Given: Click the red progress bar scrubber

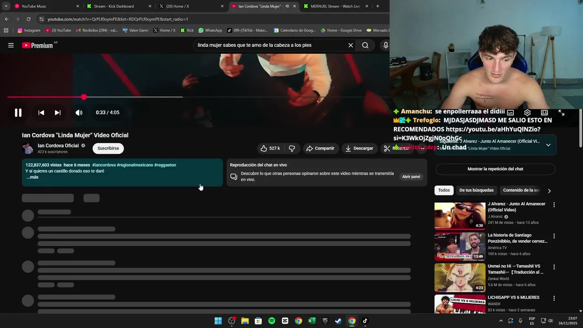Looking at the screenshot, I should click(x=84, y=97).
